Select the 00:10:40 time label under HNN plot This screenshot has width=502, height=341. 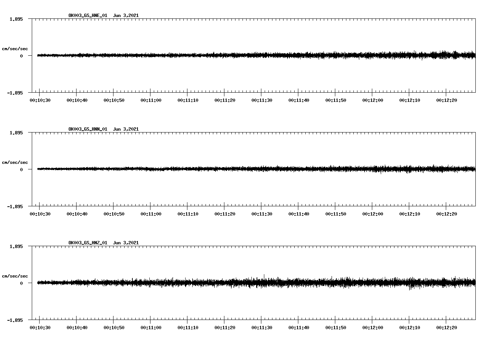point(77,214)
